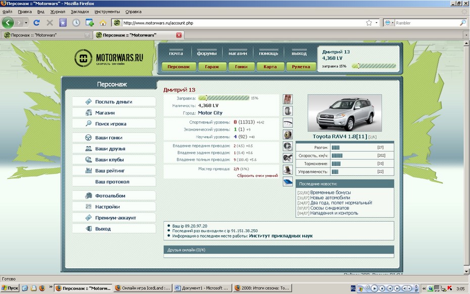Switch to Онлайн игра IcedLand taskbar item
The width and height of the screenshot is (470, 294).
click(143, 288)
